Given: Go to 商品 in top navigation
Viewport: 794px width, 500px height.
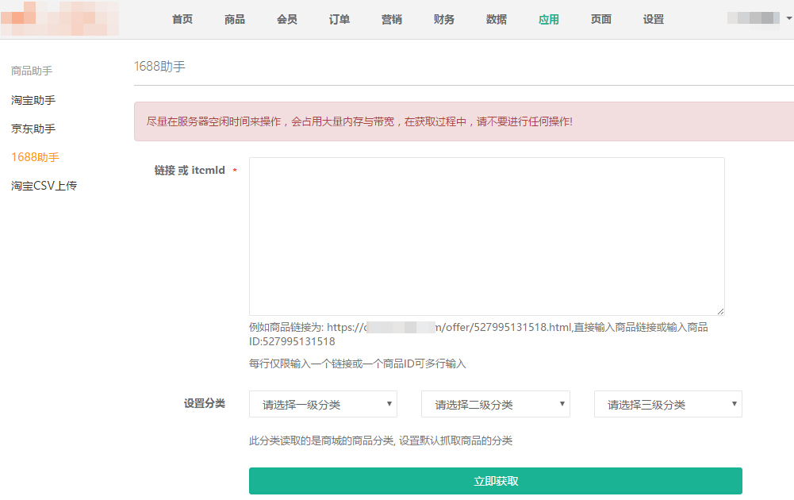Looking at the screenshot, I should click(x=235, y=19).
